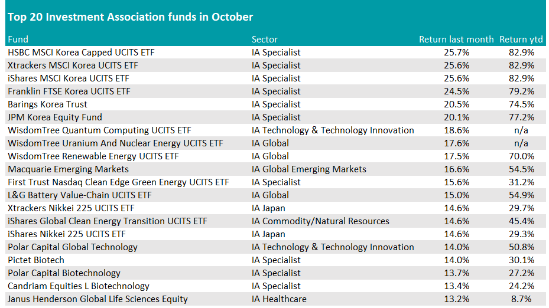Select WisdomTree Uranium And Nuclear Energy UCITS ETF
This screenshot has height=308, width=549.
(115, 143)
